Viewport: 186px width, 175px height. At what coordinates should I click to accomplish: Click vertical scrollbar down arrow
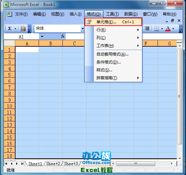180,158
